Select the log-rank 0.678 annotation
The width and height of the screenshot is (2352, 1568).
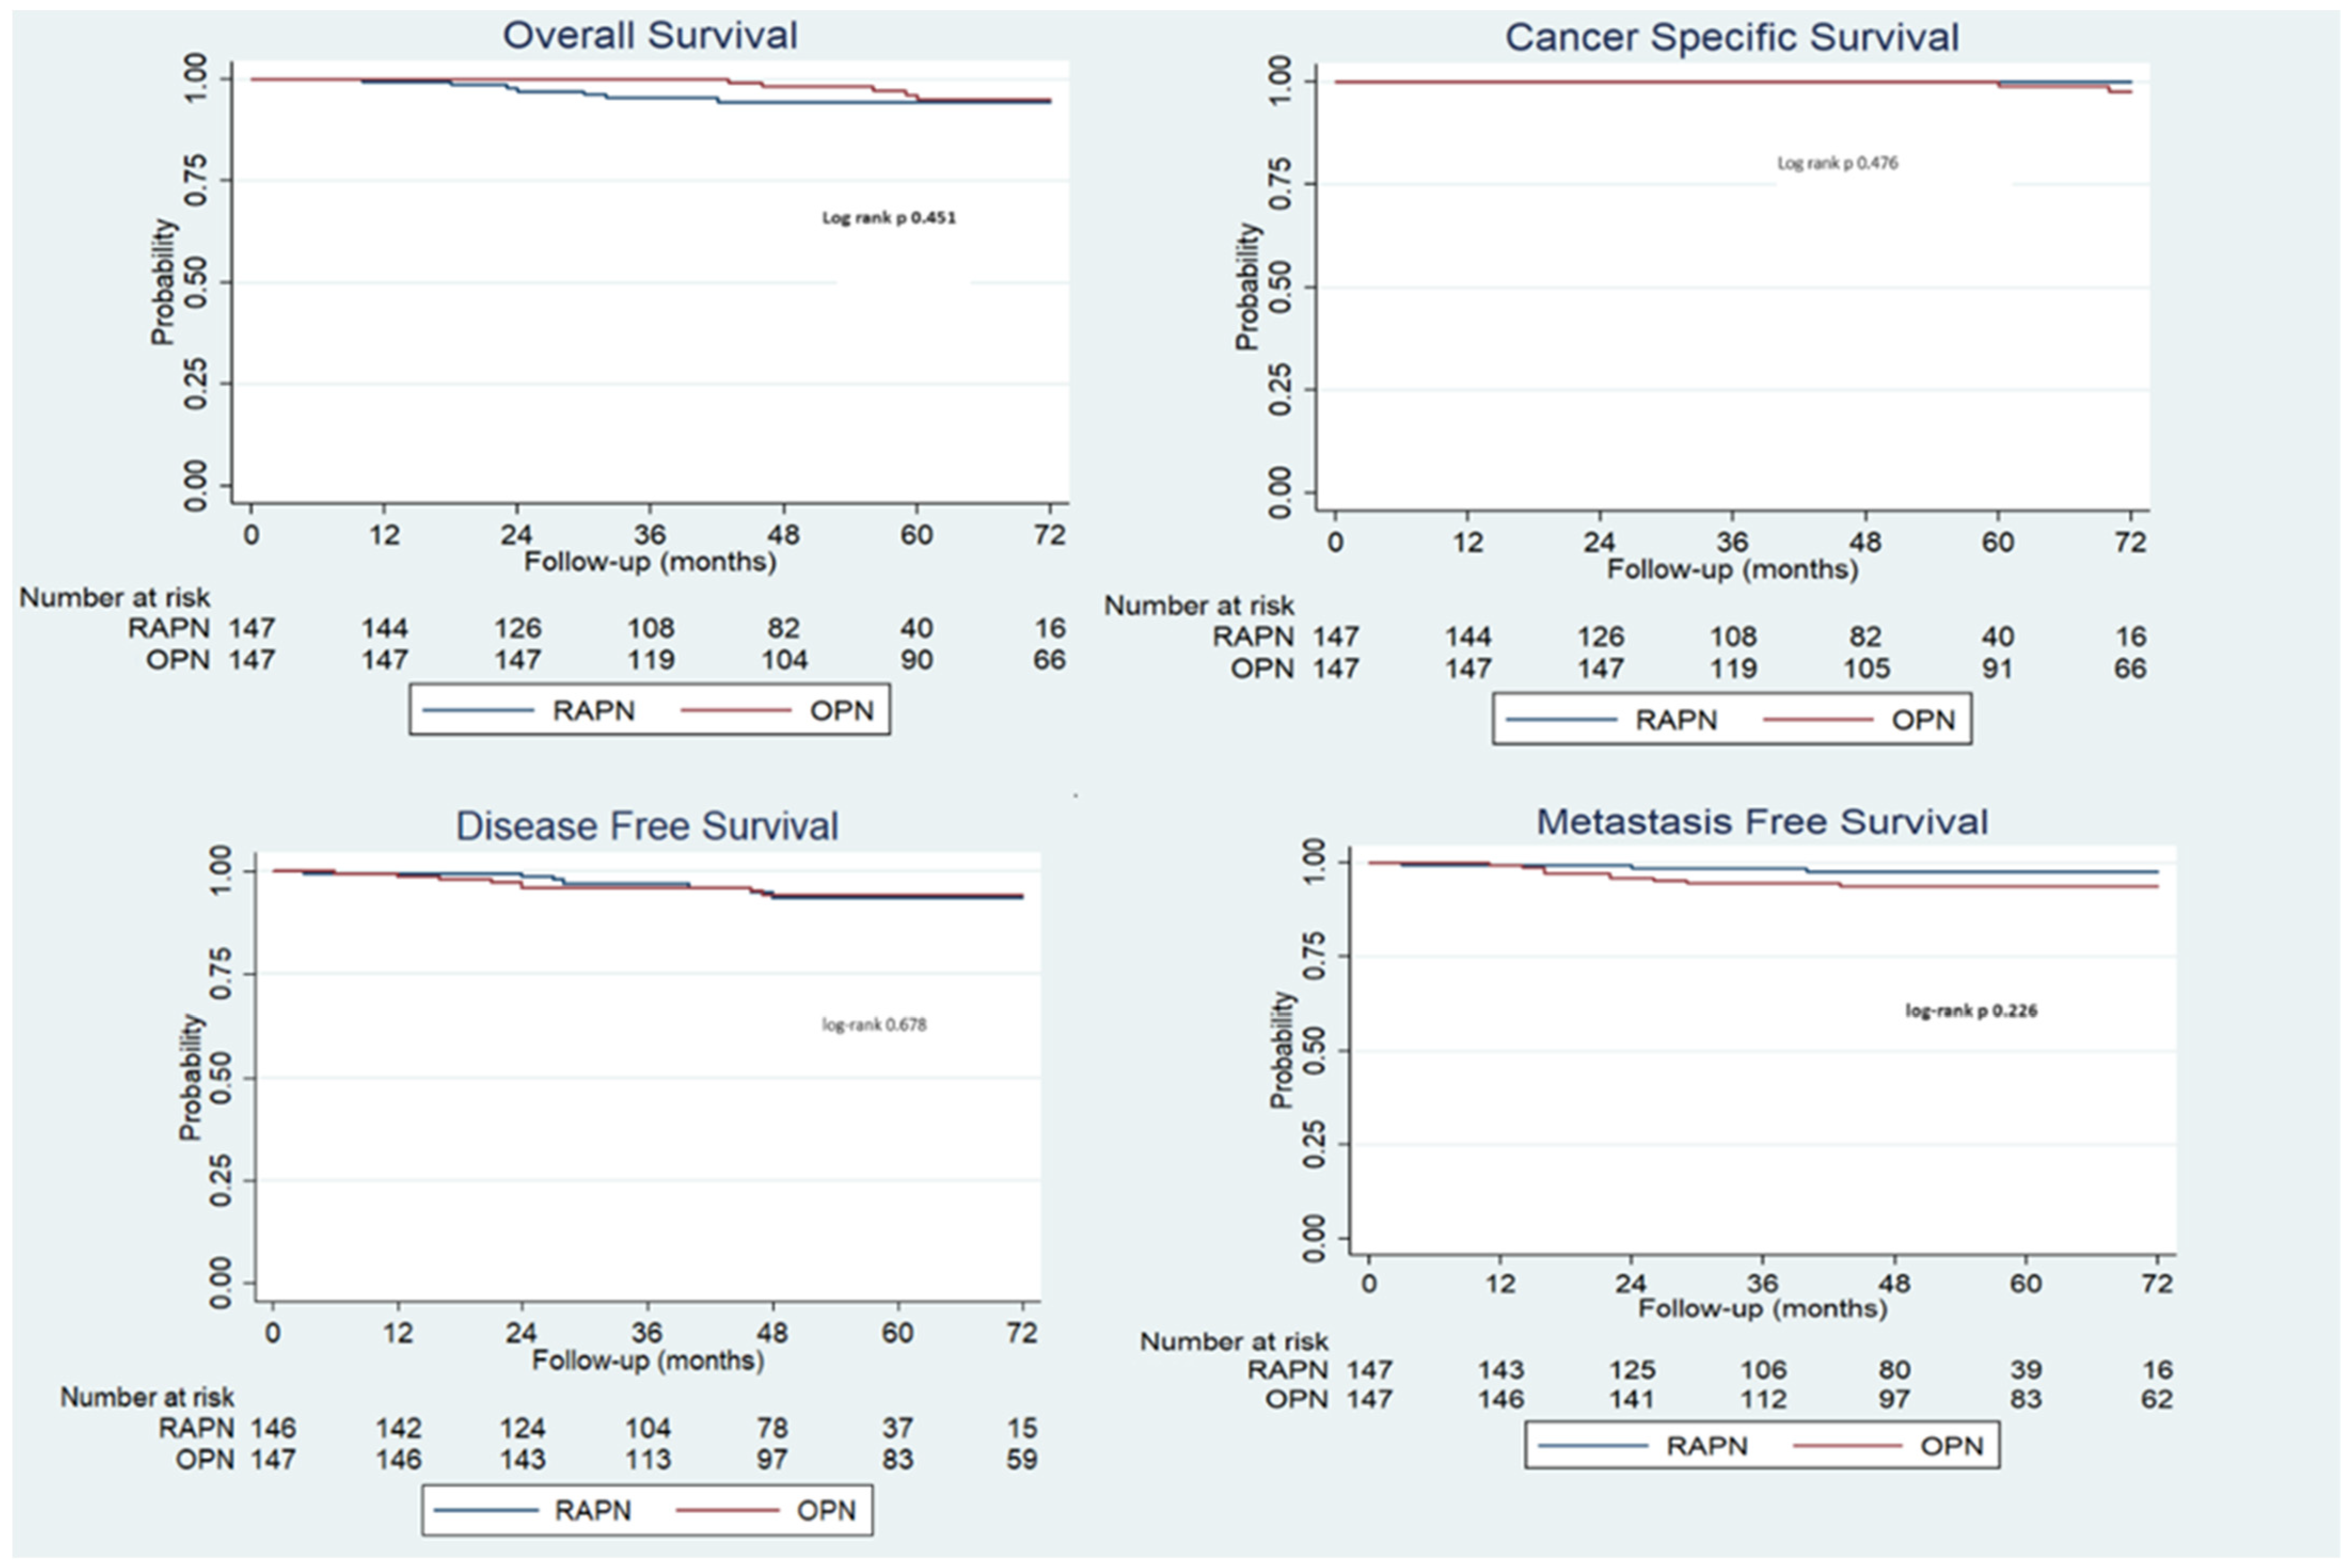tap(873, 1024)
